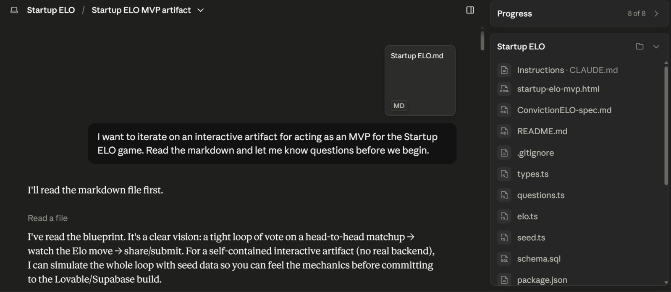Open the Startup ELO.md attachment thumbnail

click(420, 81)
